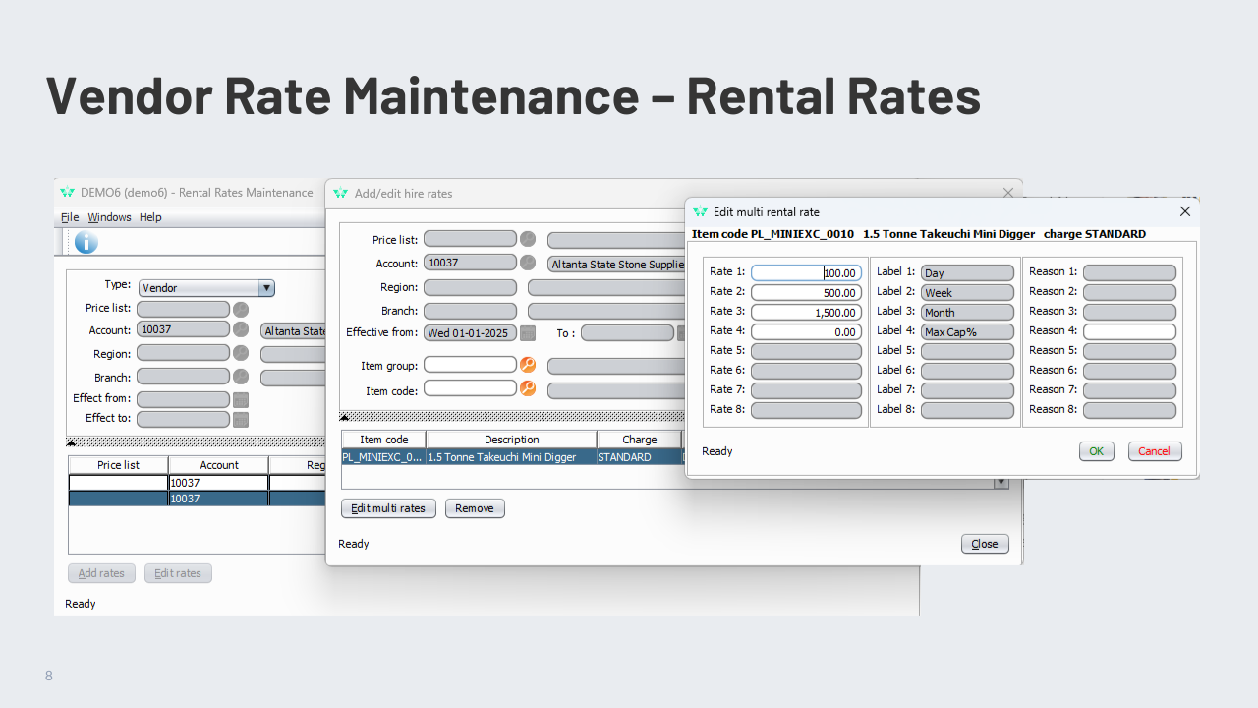
Task: Click the blue information icon in toolbar
Action: [86, 242]
